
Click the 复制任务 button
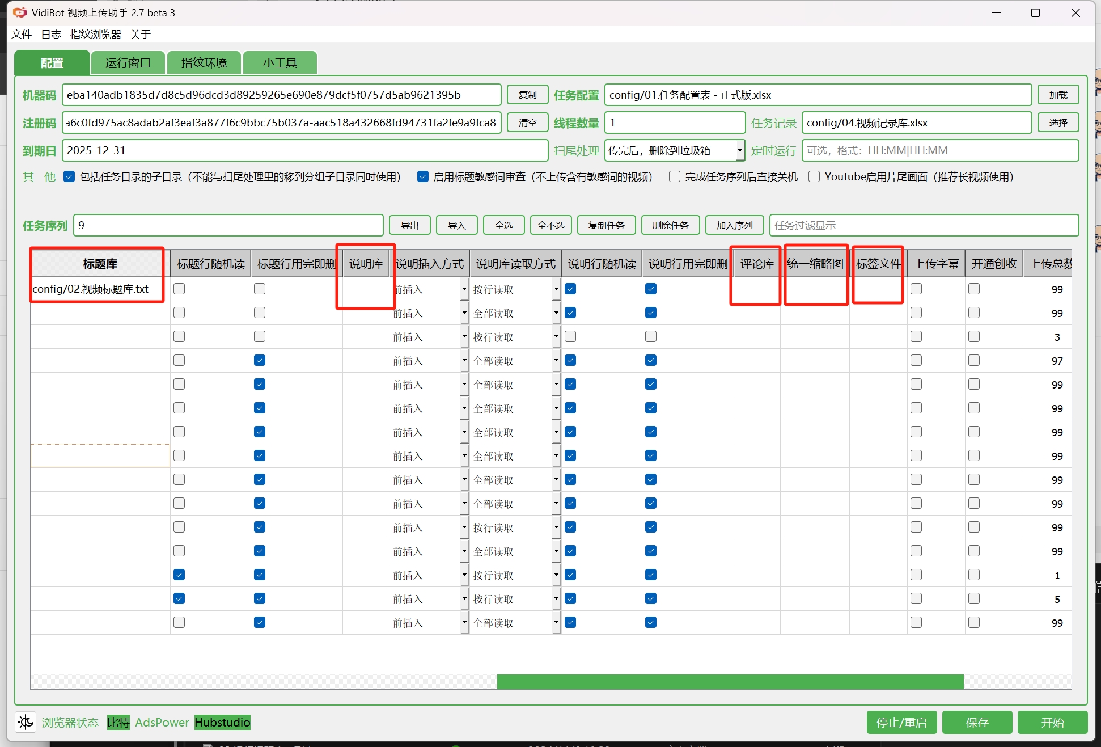[606, 225]
